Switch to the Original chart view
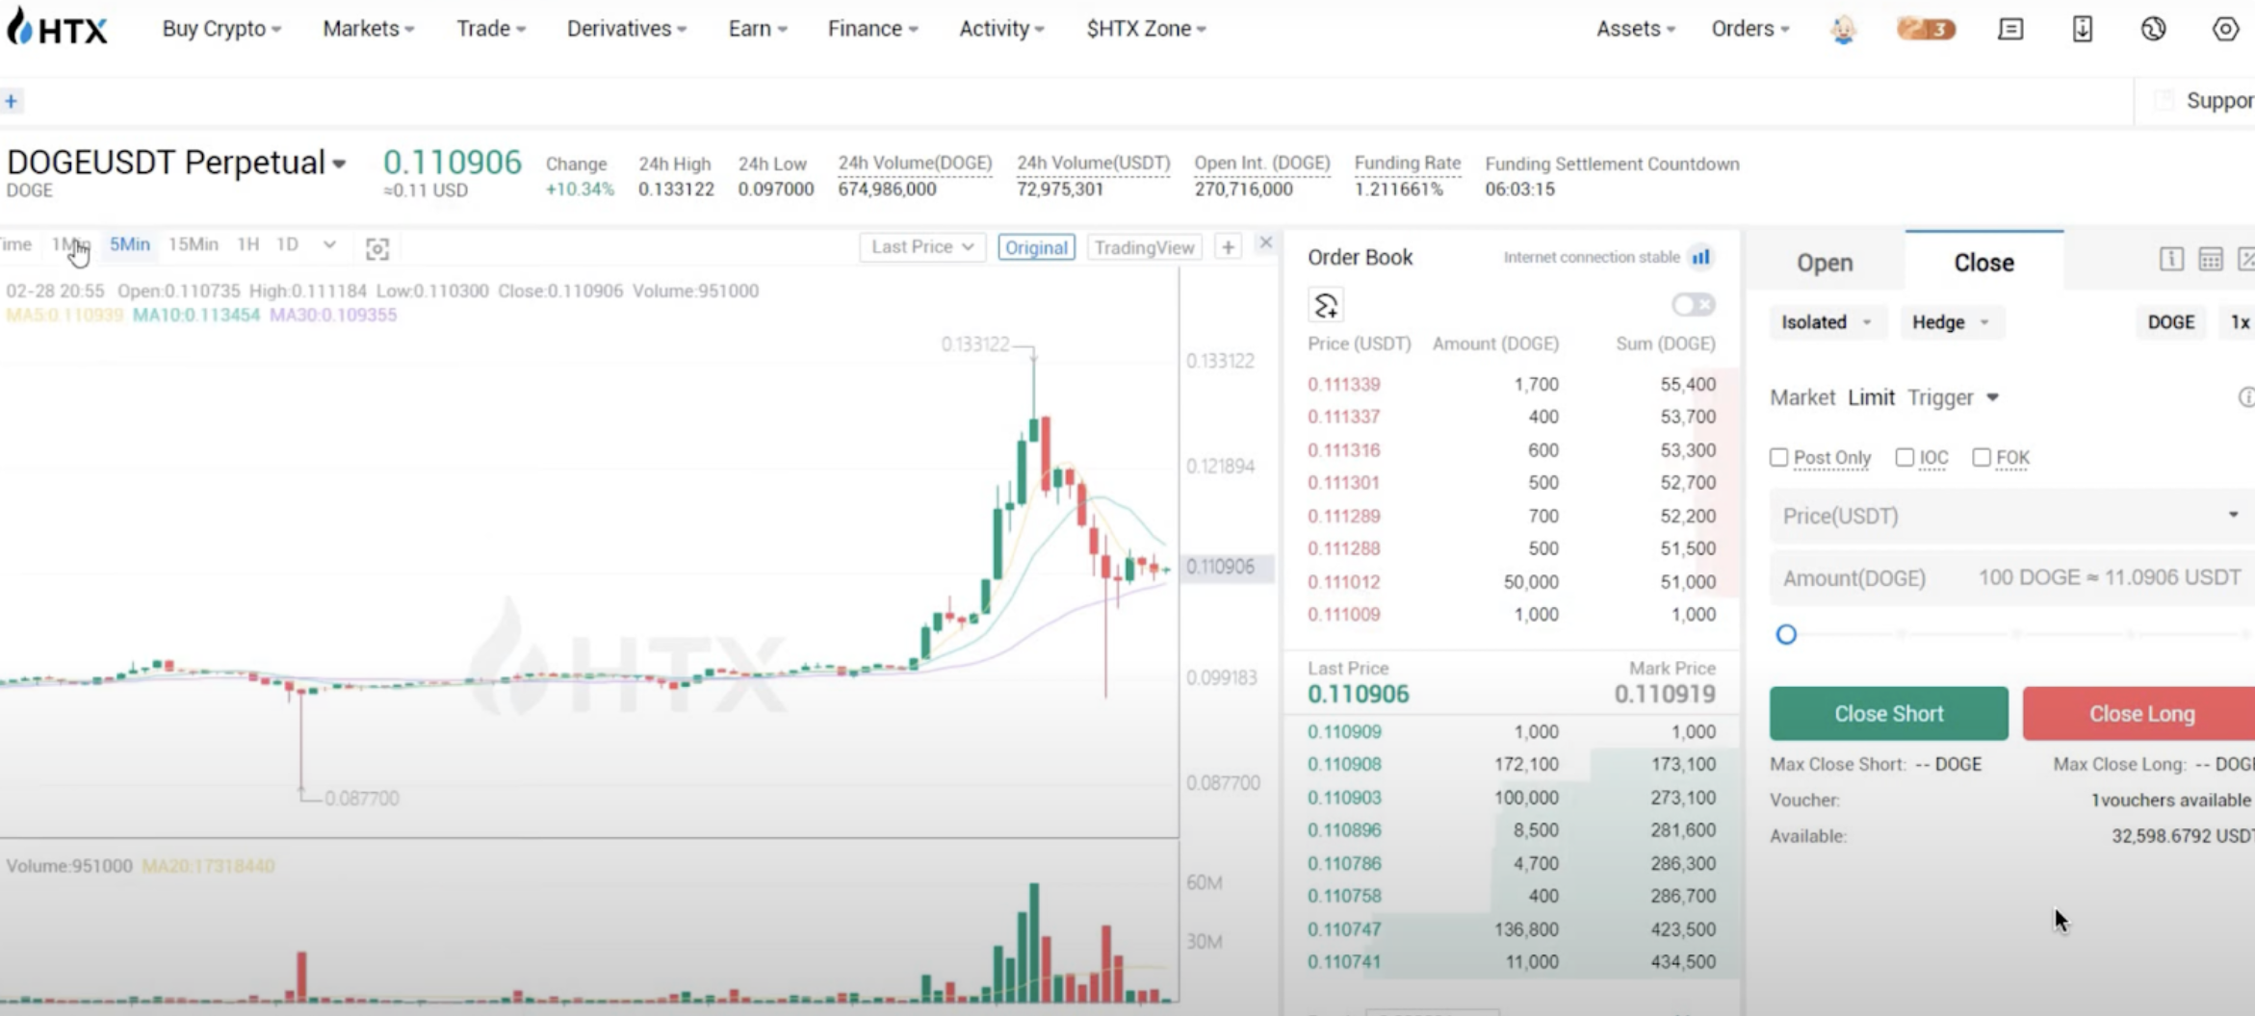 [x=1036, y=247]
